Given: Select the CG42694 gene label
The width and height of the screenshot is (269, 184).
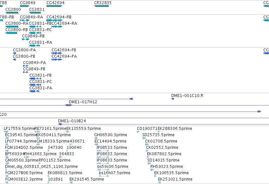Looking at the screenshot, I should [55, 3].
